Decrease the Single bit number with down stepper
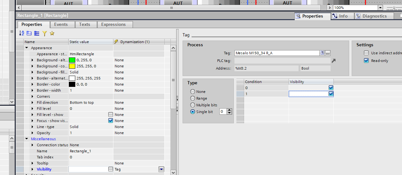The height and width of the screenshot is (175, 402). pos(230,113)
